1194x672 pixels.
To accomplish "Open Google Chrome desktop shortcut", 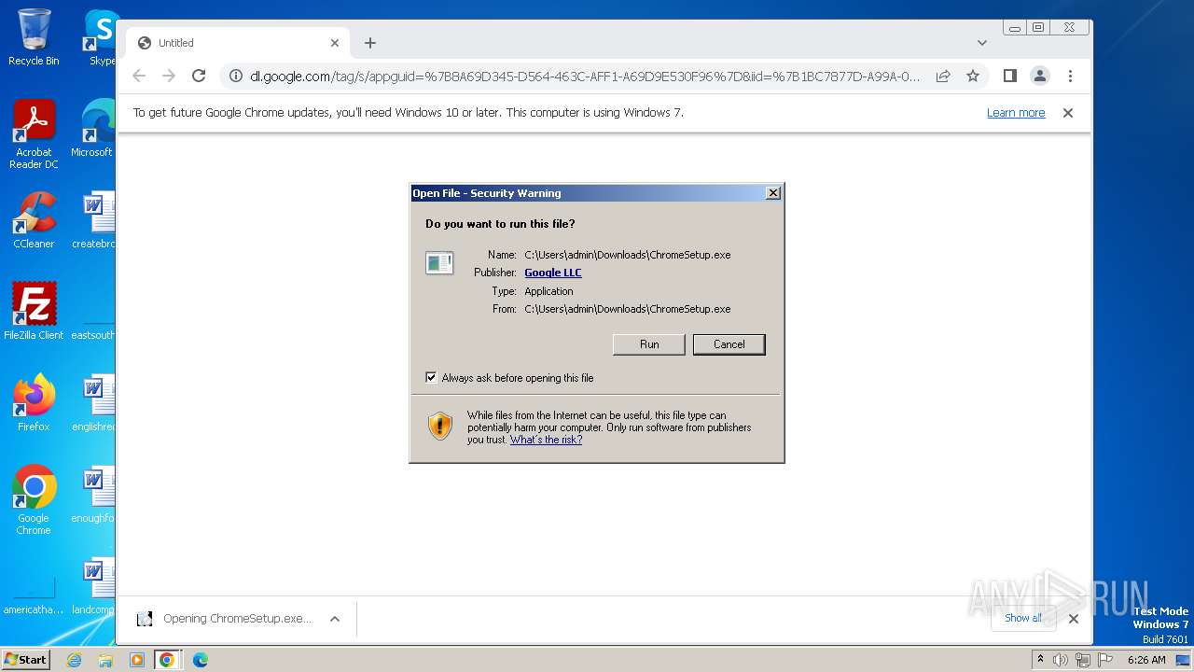I will tap(34, 499).
